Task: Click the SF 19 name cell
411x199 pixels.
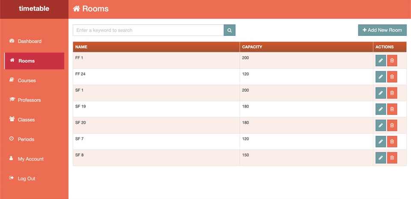Action: point(156,109)
